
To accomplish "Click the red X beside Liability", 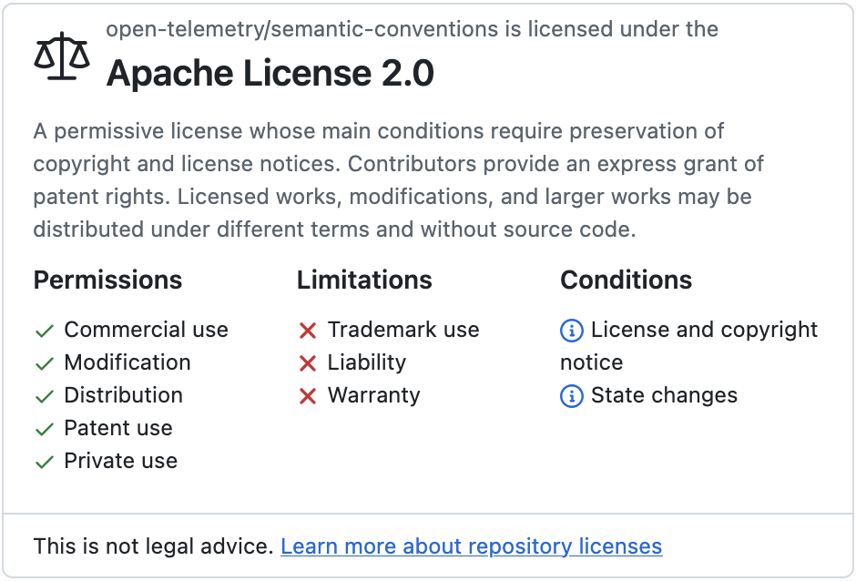I will 308,363.
